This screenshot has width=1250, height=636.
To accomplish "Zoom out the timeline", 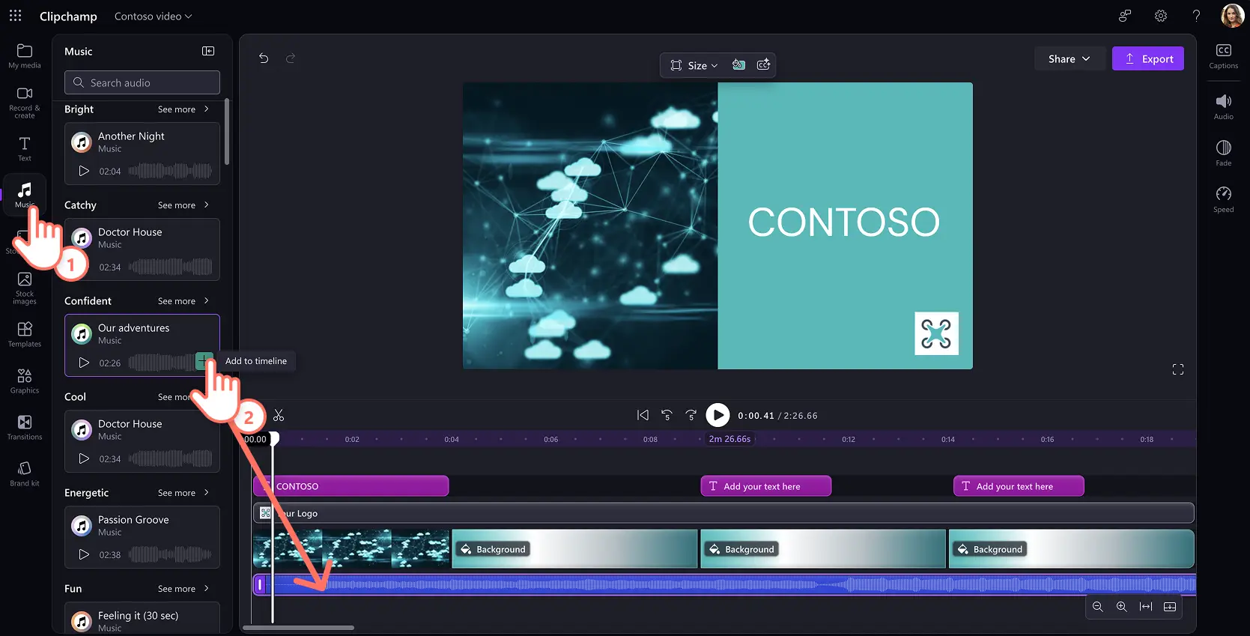I will (1098, 607).
